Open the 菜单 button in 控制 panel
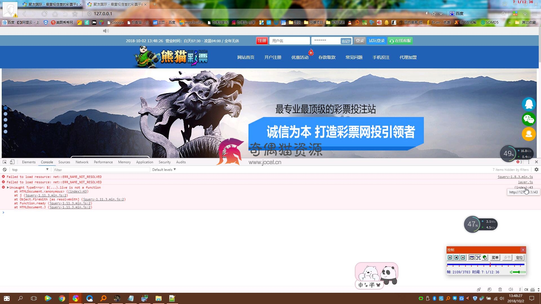Viewport: 541px width, 304px height. pyautogui.click(x=495, y=258)
